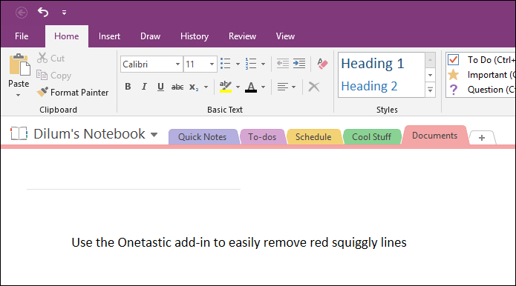Open the View ribbon tab
Screen dimensions: 516x286
285,36
